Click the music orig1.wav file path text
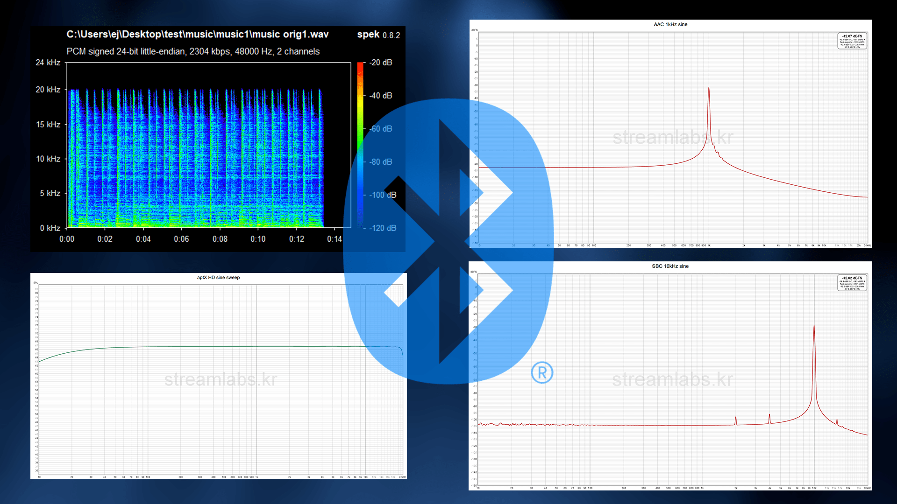This screenshot has width=897, height=504. pyautogui.click(x=197, y=34)
